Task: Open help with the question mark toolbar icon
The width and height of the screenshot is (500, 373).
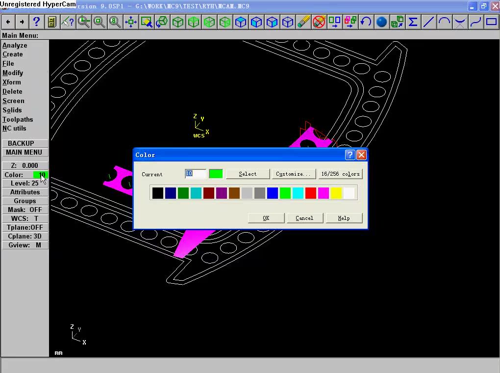Action: pos(36,22)
